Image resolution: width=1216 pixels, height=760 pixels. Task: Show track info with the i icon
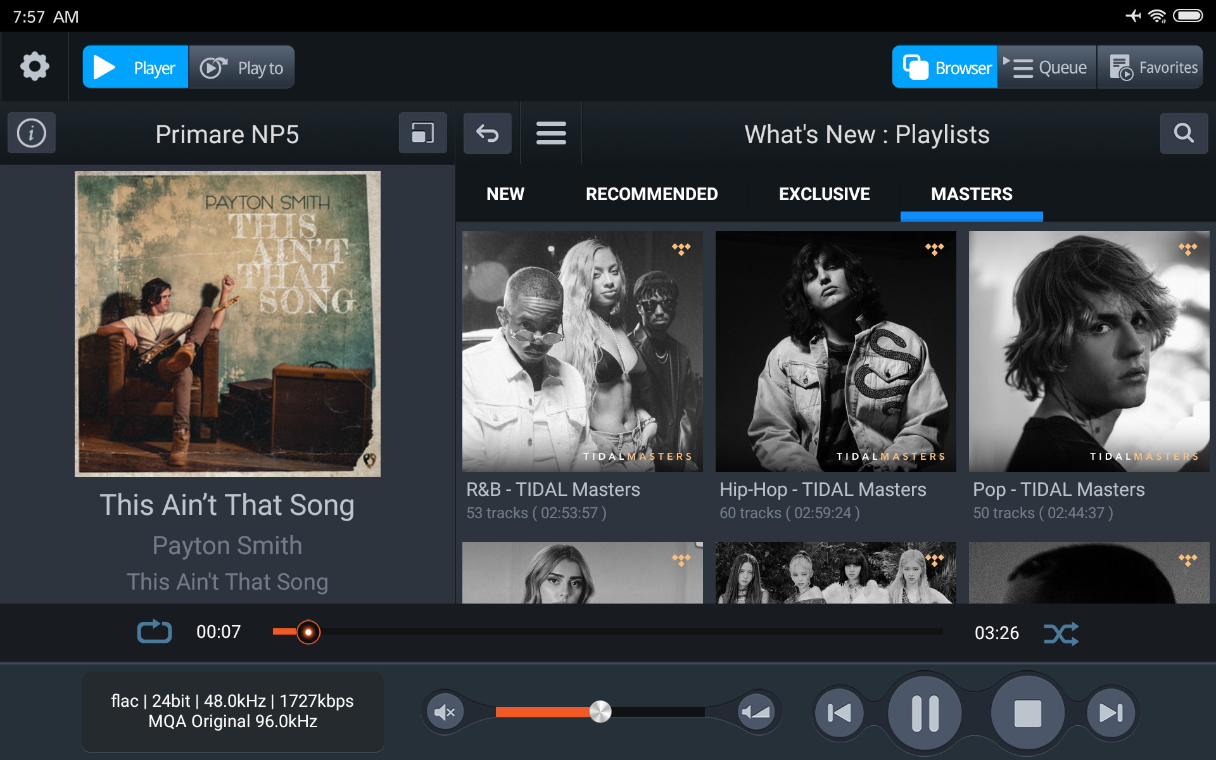[x=32, y=133]
